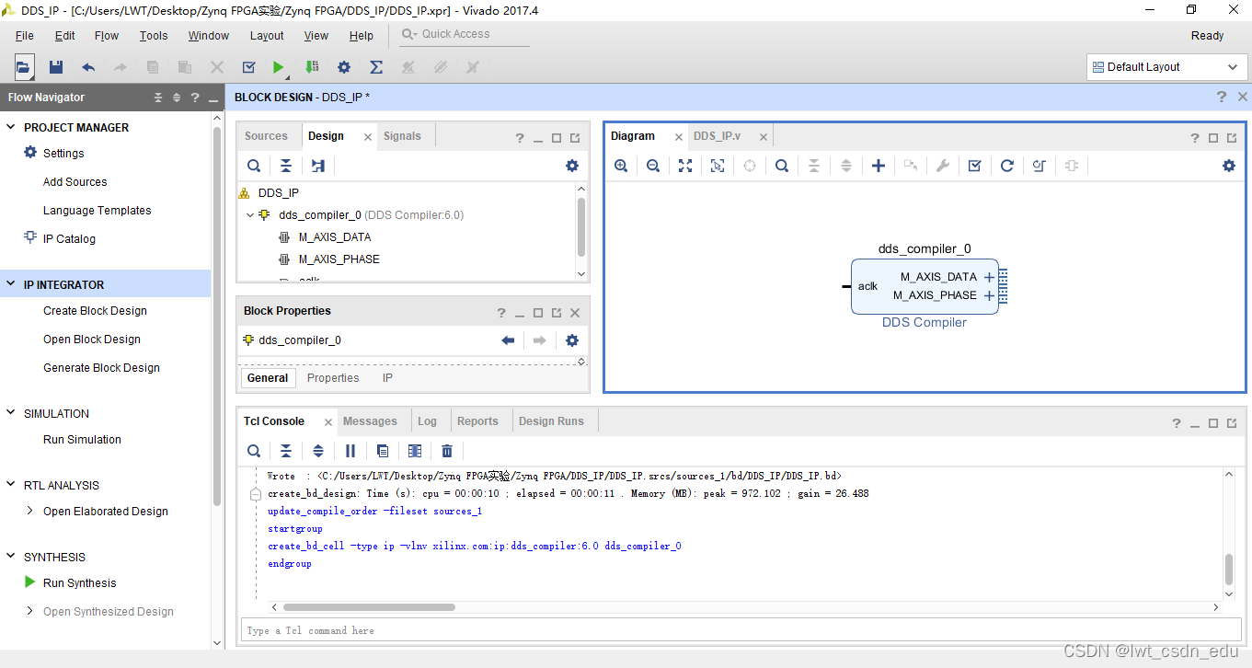Copy the Tcl Console contents
Viewport: 1252px width, 668px height.
coord(383,451)
